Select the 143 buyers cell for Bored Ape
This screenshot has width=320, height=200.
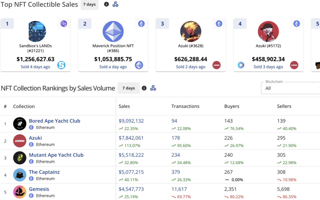coord(228,121)
